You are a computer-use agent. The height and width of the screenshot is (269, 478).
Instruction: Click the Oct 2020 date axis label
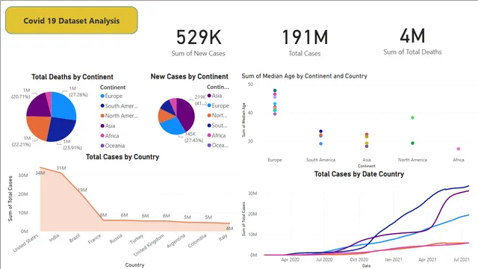(358, 259)
